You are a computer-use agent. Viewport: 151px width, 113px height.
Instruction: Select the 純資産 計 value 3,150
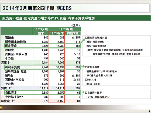point(61,101)
